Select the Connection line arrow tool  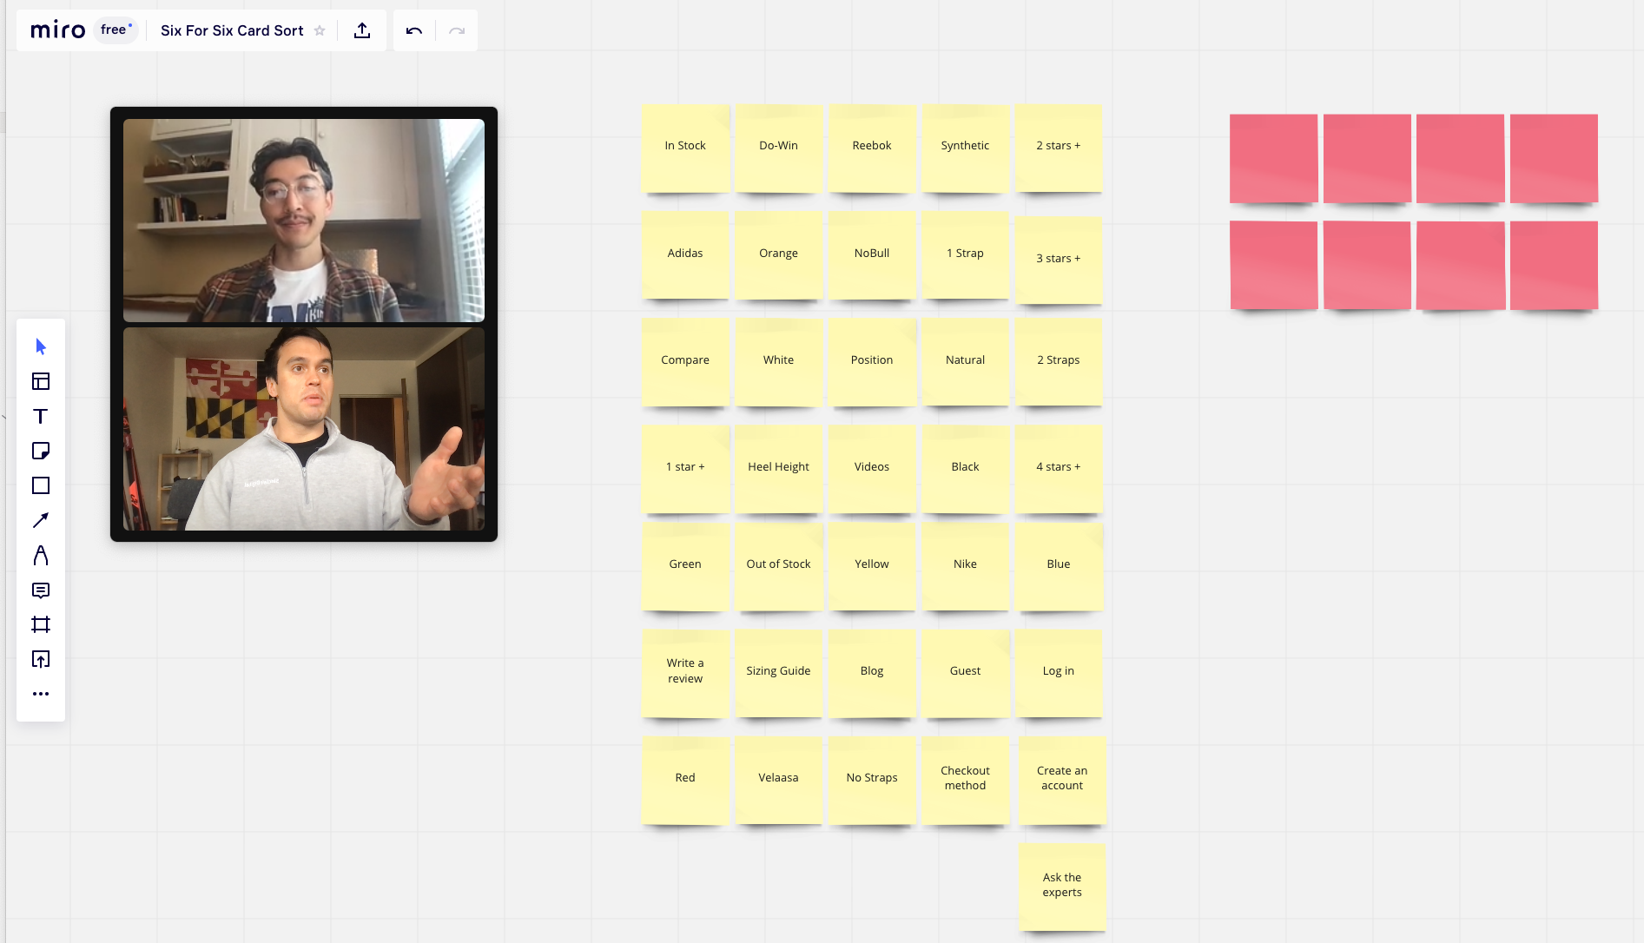(x=41, y=520)
